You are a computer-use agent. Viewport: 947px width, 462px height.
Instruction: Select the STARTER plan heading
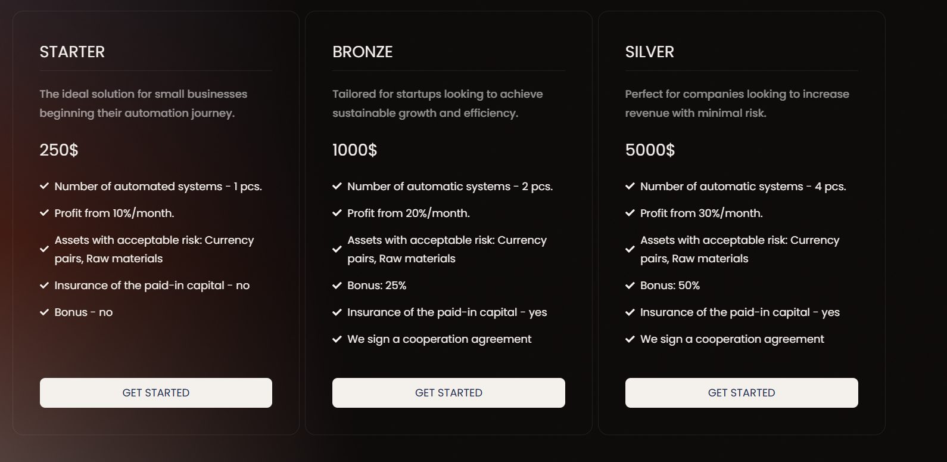[72, 52]
